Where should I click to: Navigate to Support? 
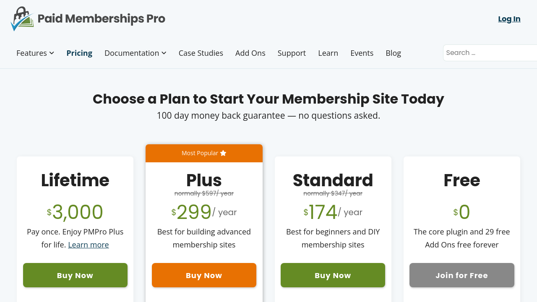pos(292,53)
